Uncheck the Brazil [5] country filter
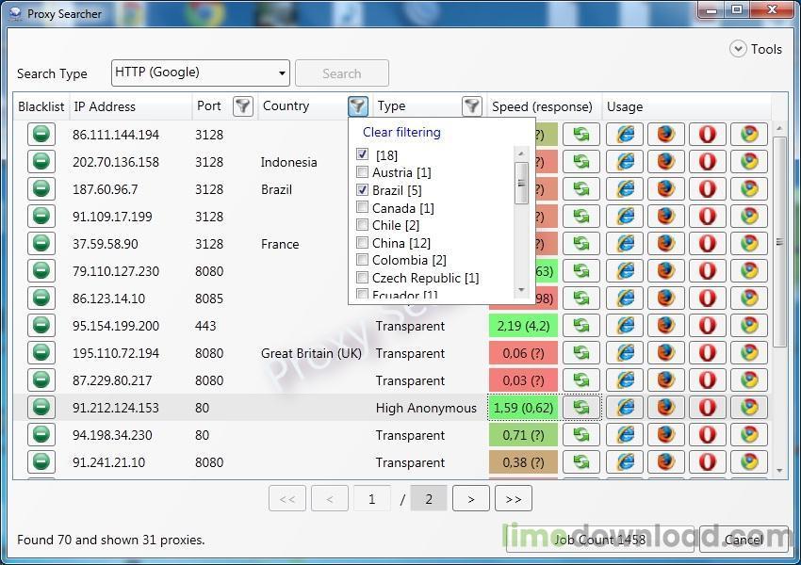The height and width of the screenshot is (565, 801). tap(363, 190)
